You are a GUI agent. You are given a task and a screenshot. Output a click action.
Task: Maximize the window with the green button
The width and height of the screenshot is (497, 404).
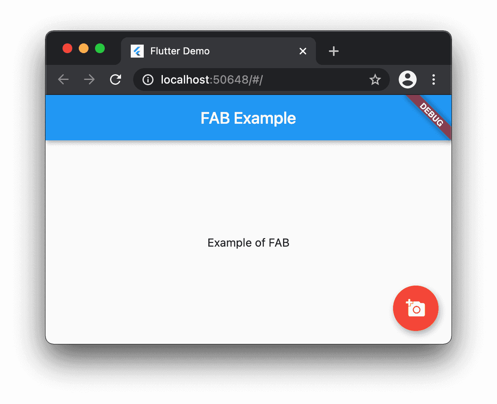click(100, 48)
